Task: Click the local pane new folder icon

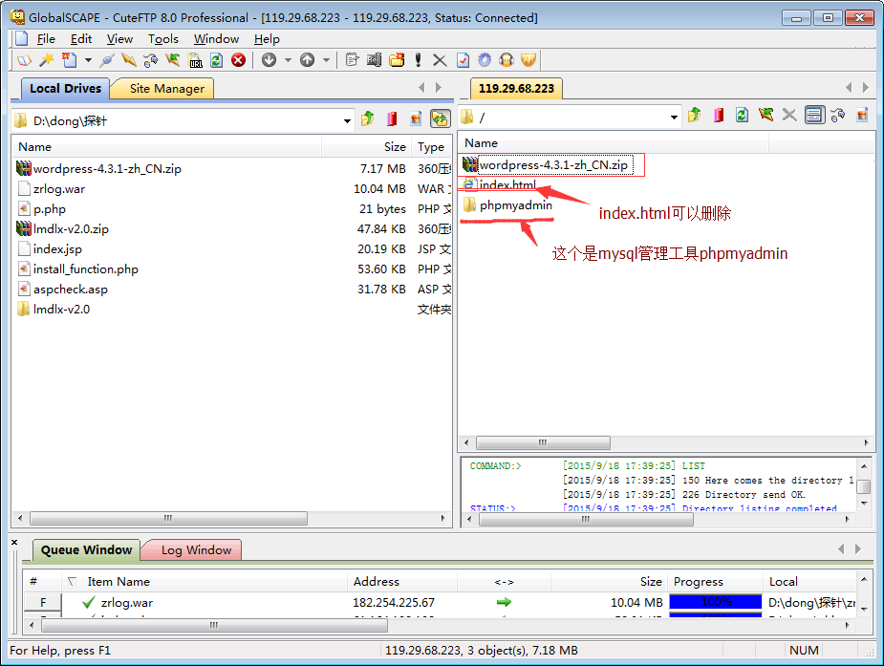Action: click(416, 118)
